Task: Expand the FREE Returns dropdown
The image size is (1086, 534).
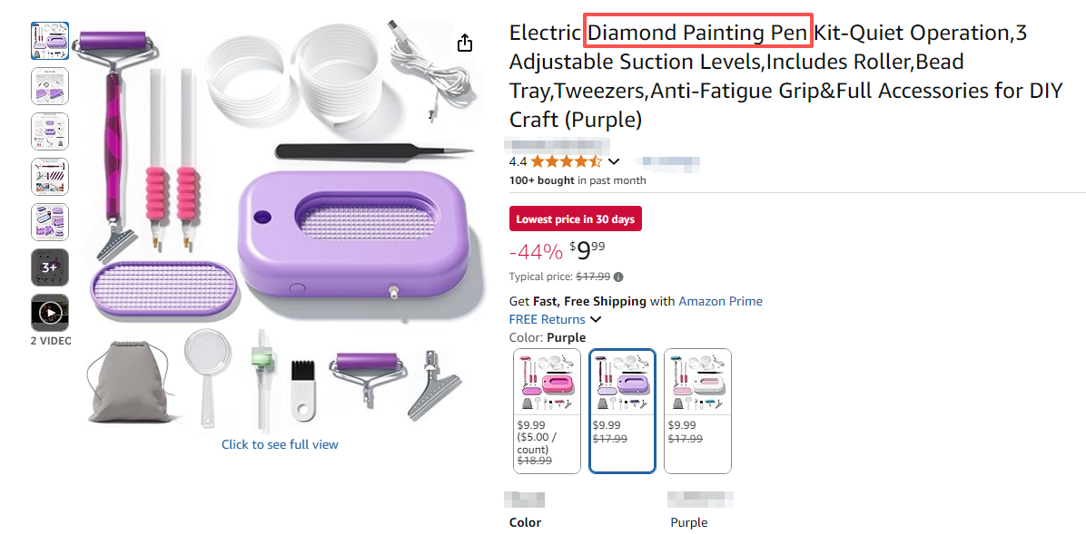Action: tap(596, 319)
